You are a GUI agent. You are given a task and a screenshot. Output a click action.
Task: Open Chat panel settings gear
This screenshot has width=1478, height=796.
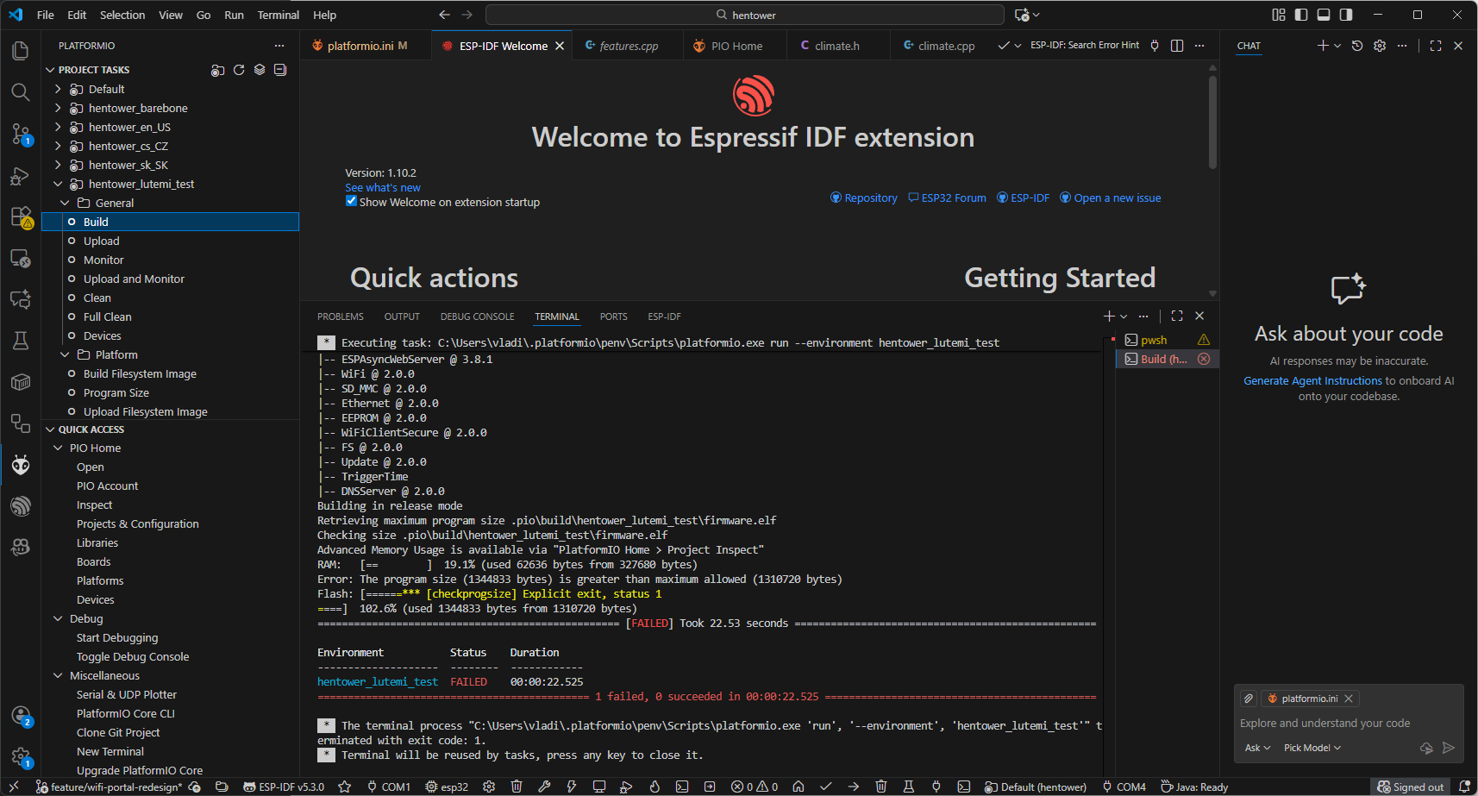[x=1380, y=46]
